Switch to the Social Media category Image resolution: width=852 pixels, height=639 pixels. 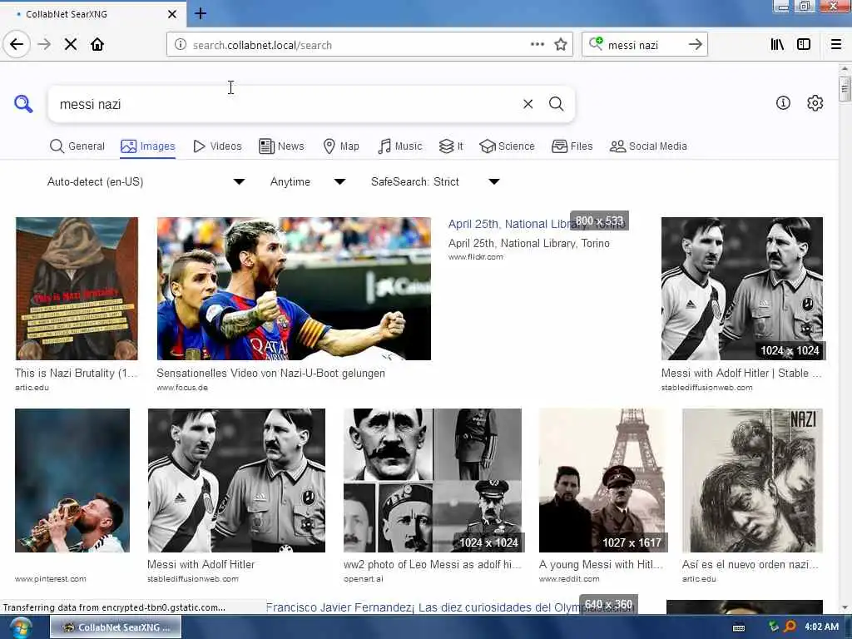coord(648,146)
